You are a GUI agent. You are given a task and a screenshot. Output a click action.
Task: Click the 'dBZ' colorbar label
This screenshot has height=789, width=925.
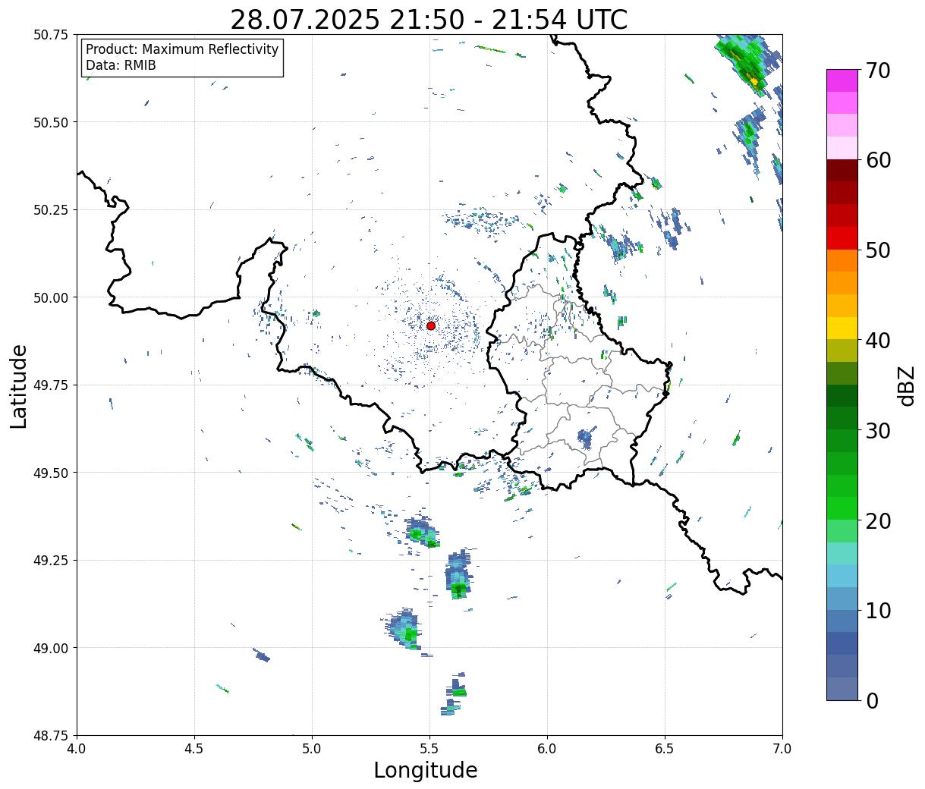[906, 385]
